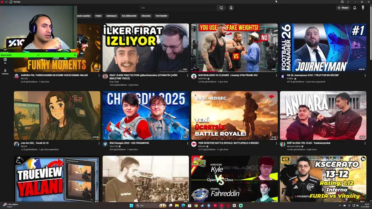The image size is (372, 209).
Task: Open the YouTube Music taskbar icon
Action: click(215, 206)
